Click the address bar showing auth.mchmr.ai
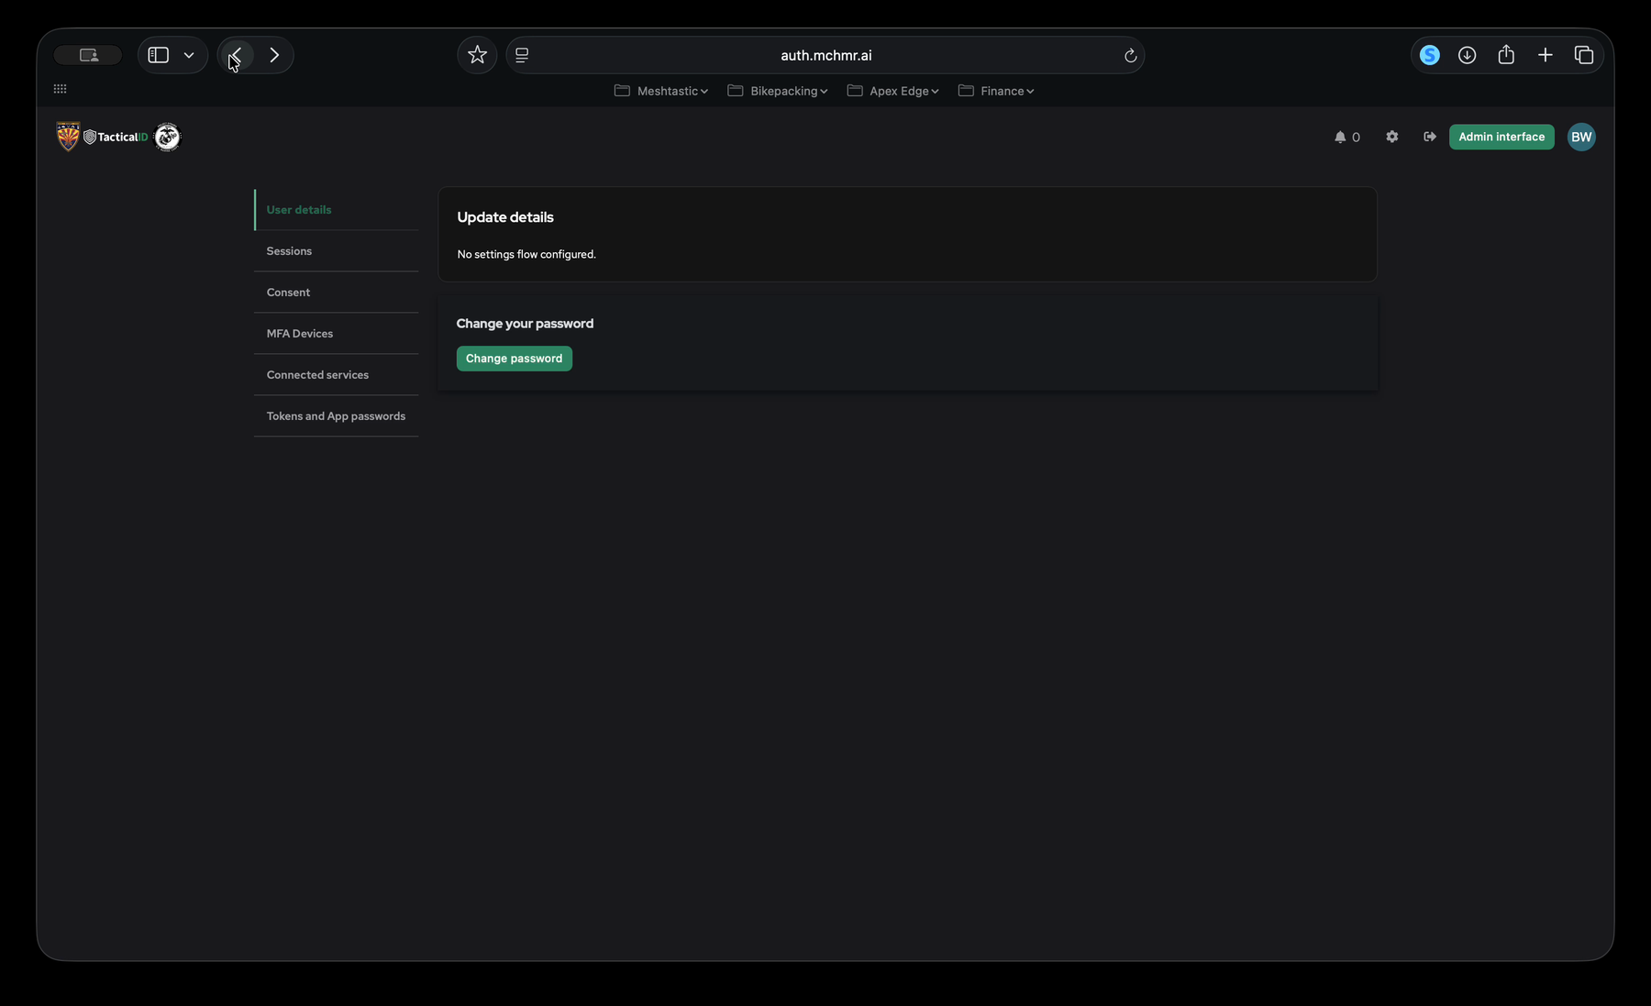 coord(825,55)
